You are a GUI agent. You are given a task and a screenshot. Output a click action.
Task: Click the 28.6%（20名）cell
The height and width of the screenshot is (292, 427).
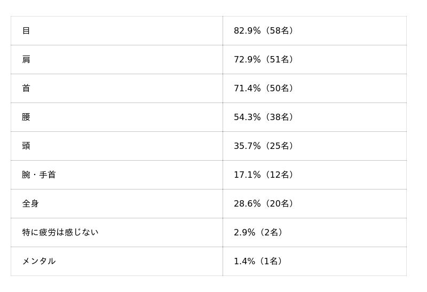tap(264, 204)
